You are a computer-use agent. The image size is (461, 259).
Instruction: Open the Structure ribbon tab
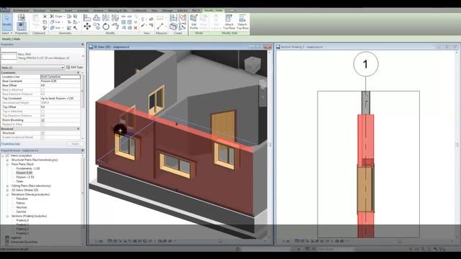(x=40, y=10)
